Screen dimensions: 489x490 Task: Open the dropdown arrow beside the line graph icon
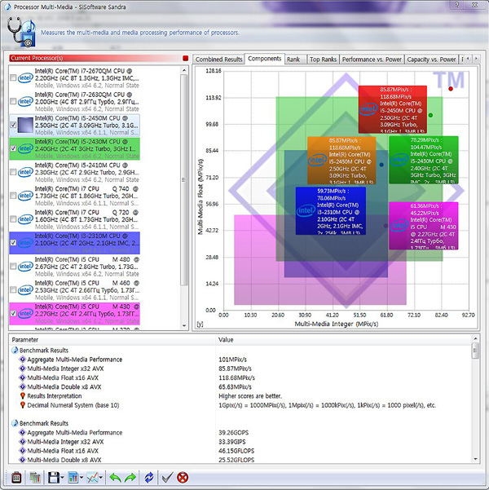click(x=100, y=478)
